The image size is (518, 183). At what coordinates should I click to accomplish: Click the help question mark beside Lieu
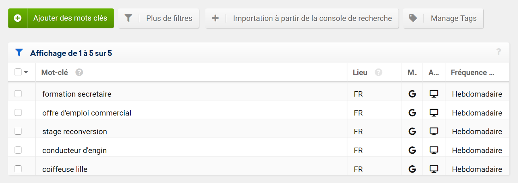pos(378,73)
